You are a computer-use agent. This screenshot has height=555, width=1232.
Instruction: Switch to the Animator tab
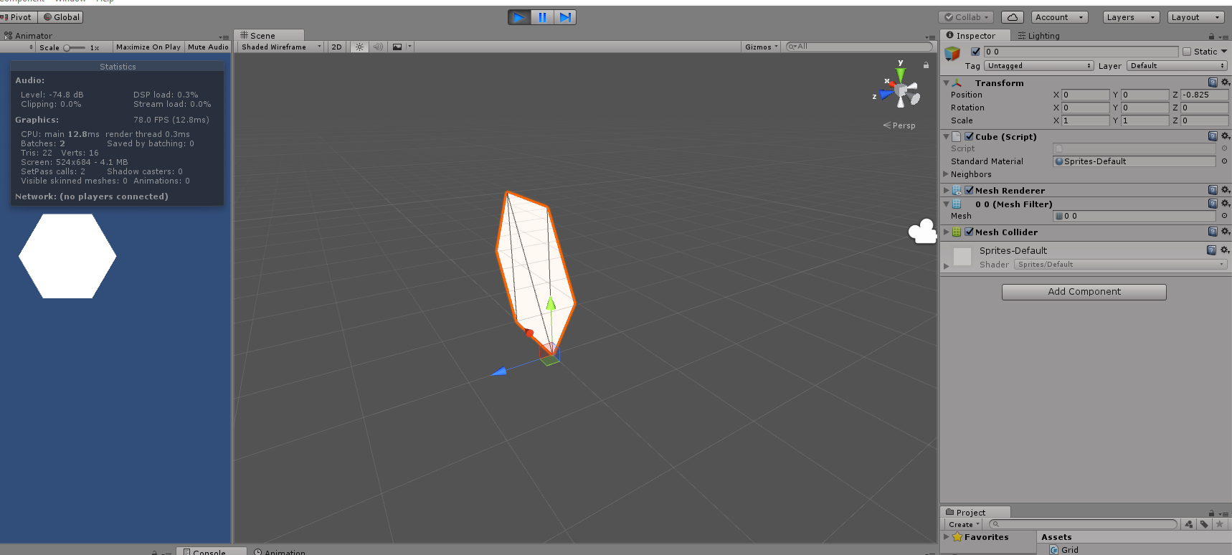tap(29, 36)
